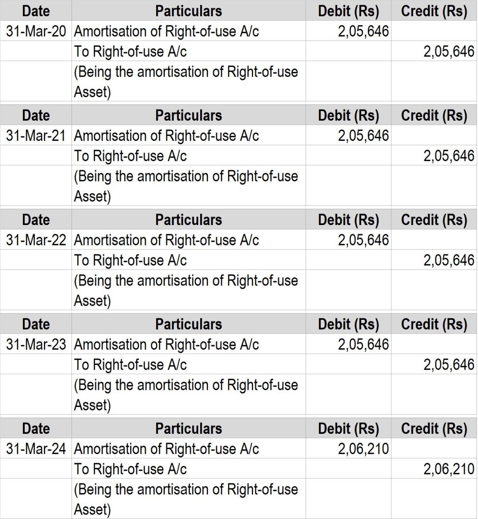
Task: Select the last entry's To Right-of-use A/c cell
Action: [x=131, y=469]
